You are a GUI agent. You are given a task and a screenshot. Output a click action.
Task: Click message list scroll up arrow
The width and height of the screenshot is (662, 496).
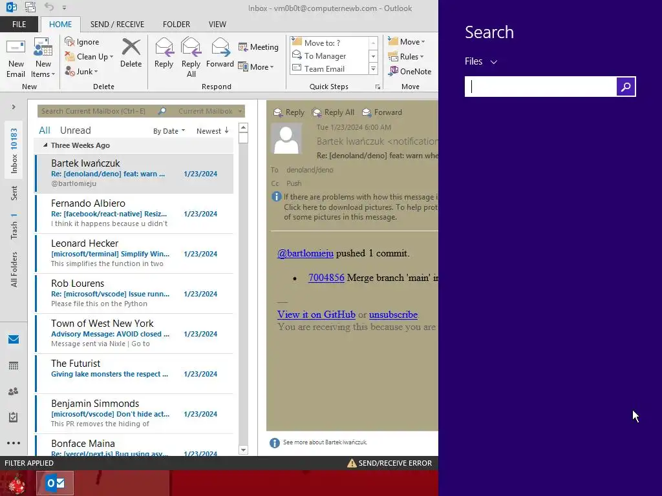coord(243,127)
